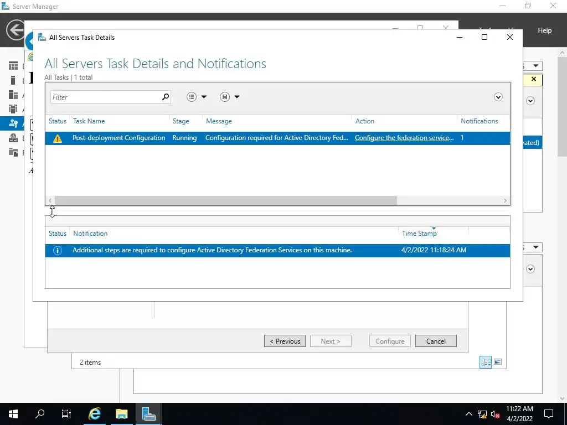The height and width of the screenshot is (425, 567).
Task: Cancel the wizard behind the dialog
Action: click(x=436, y=341)
